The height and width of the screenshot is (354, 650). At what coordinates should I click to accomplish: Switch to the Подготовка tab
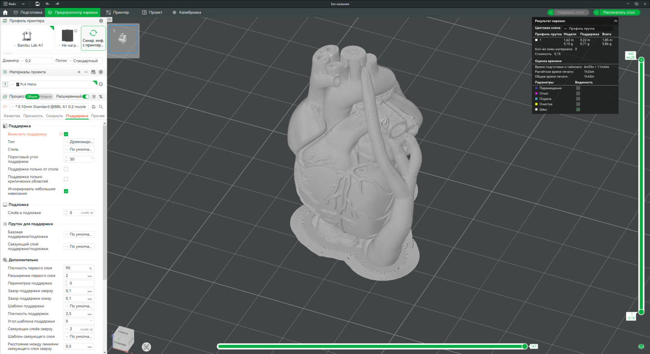click(x=28, y=13)
